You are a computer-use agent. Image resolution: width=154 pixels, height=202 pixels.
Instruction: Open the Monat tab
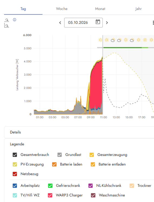[x=100, y=9]
